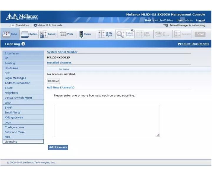Screen dimensions: 212x176
Task: Open Address Resolution sidebar item
Action: [x=23, y=83]
